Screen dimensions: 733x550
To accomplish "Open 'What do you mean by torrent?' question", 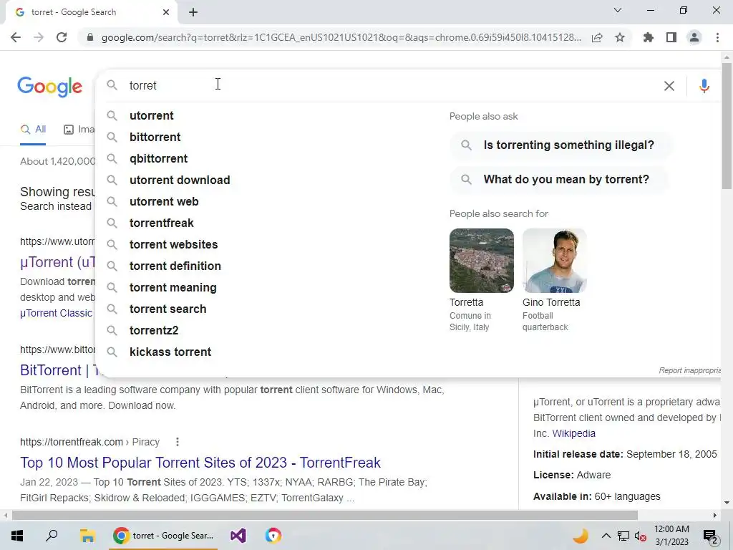I will pos(558,180).
